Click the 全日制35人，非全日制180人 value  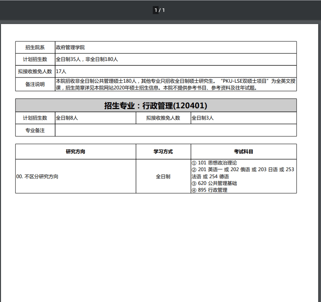click(x=87, y=59)
